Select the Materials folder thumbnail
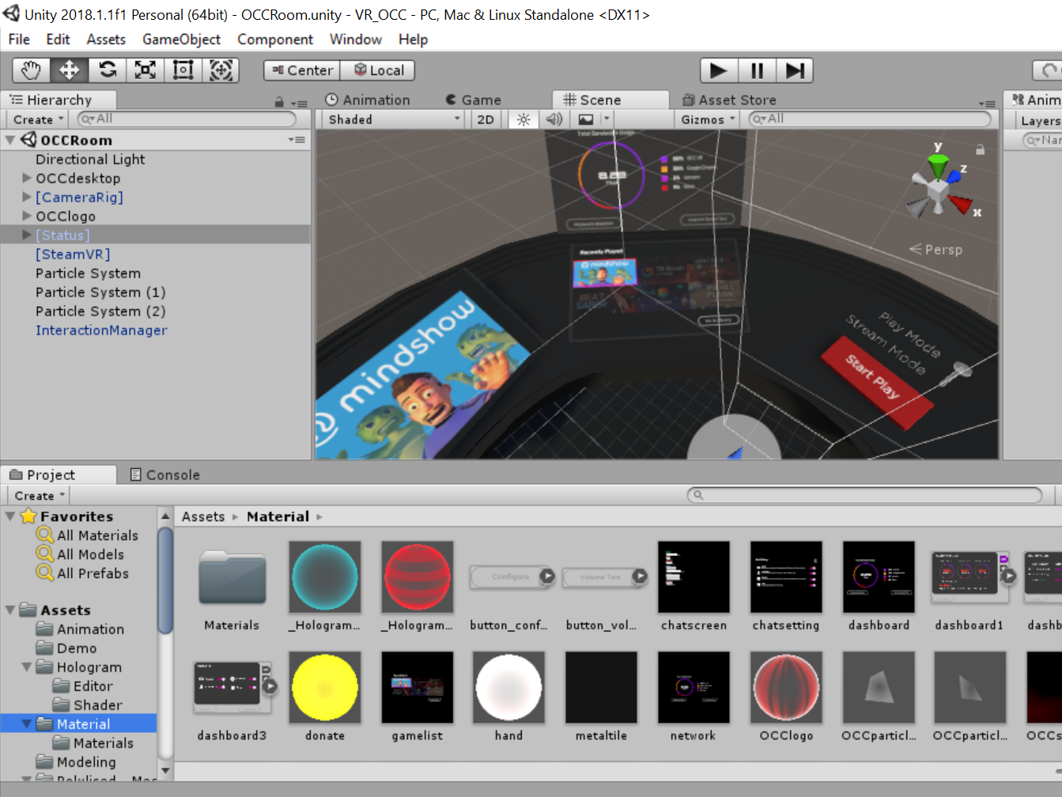This screenshot has height=797, width=1062. click(x=232, y=577)
